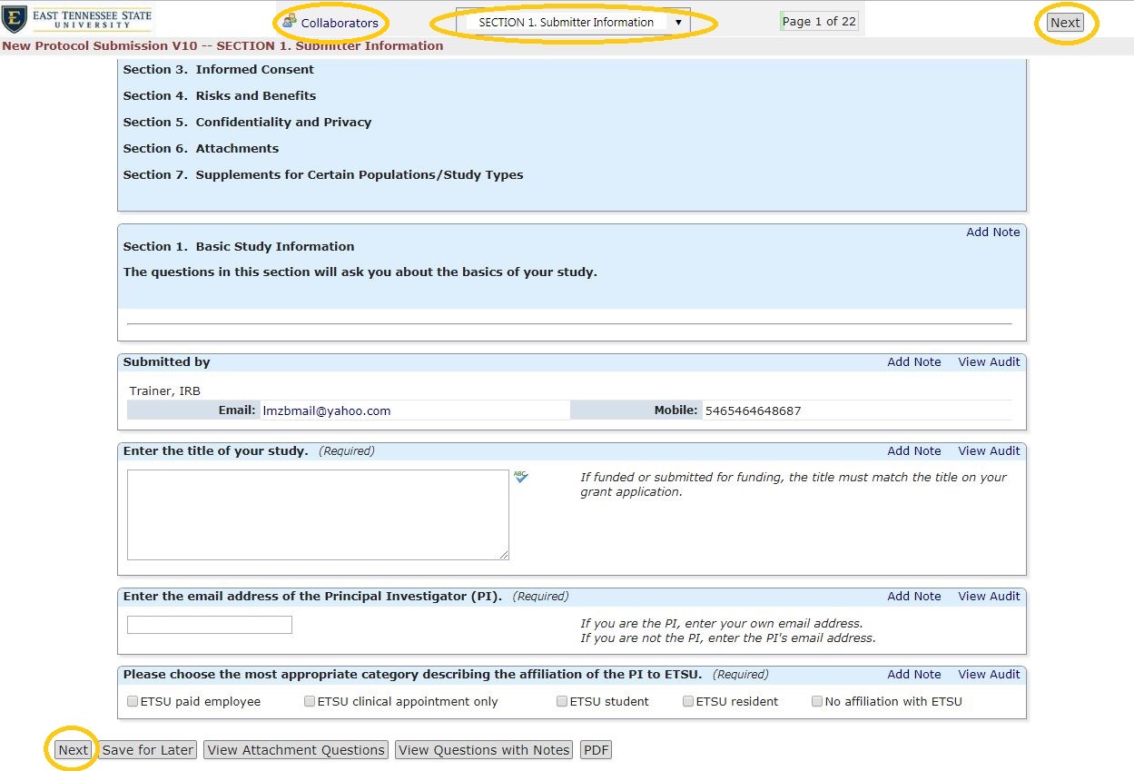
Task: View Audit for the study title question
Action: (x=989, y=450)
